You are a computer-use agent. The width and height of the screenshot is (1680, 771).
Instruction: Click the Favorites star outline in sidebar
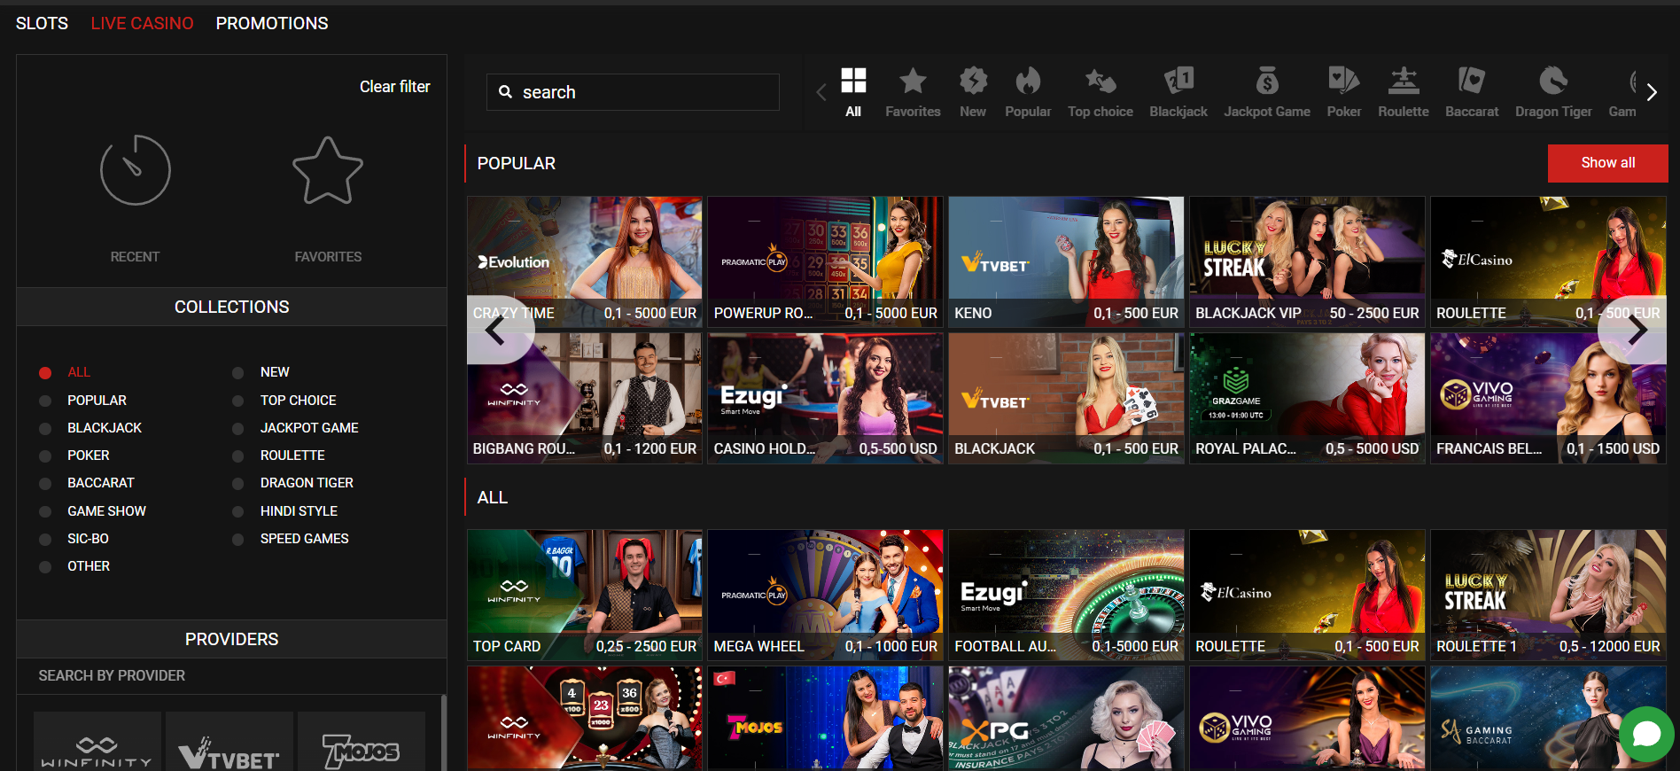click(x=328, y=171)
